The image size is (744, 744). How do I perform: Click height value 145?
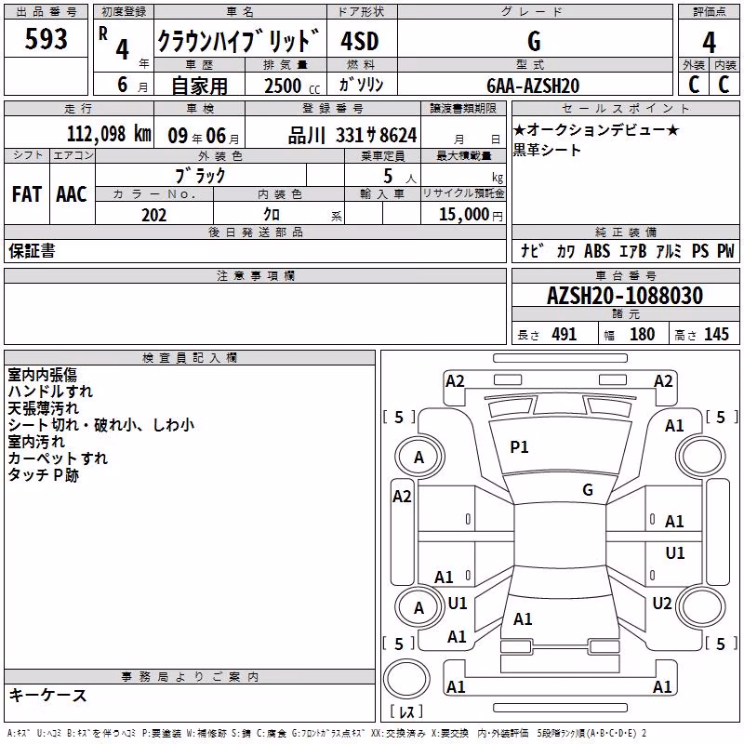click(x=716, y=334)
